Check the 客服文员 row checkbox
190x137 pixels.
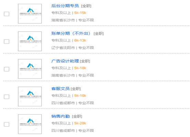(7, 97)
